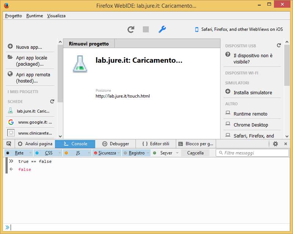The image size is (293, 234).
Task: Open the Progetto menu
Action: [x=14, y=16]
